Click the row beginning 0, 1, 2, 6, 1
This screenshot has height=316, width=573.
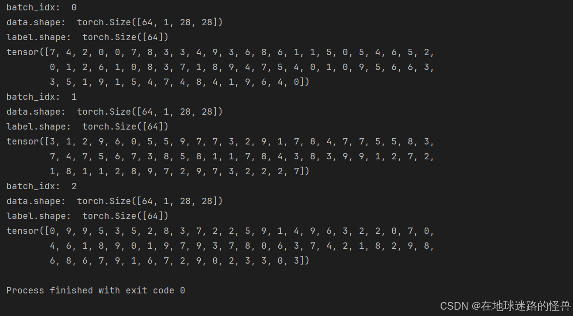coord(242,67)
